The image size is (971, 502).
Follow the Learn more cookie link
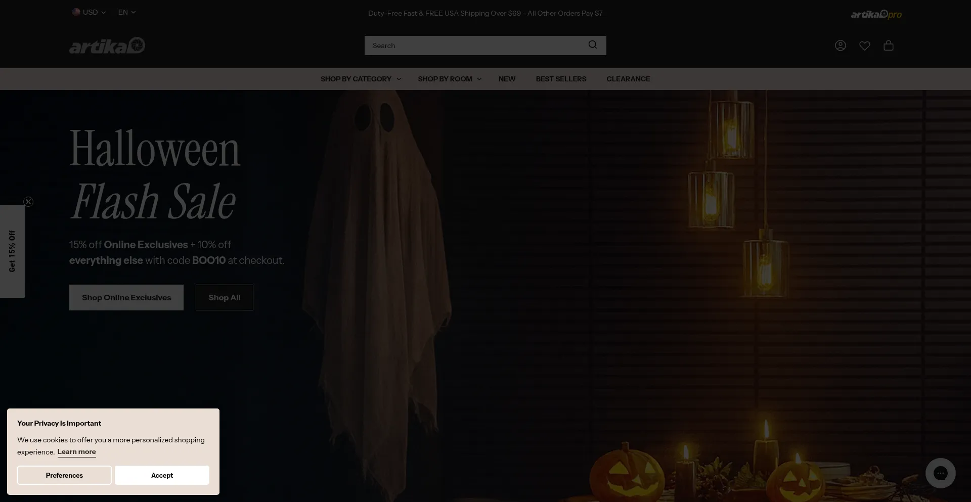pyautogui.click(x=76, y=452)
